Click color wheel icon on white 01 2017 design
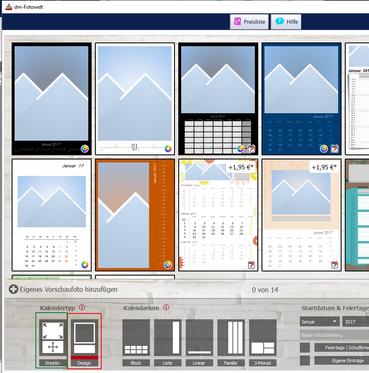Viewport: 369px width, 373px height. pyautogui.click(x=168, y=149)
